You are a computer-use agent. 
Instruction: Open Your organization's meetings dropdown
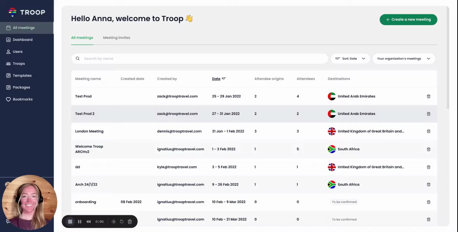[x=404, y=59]
